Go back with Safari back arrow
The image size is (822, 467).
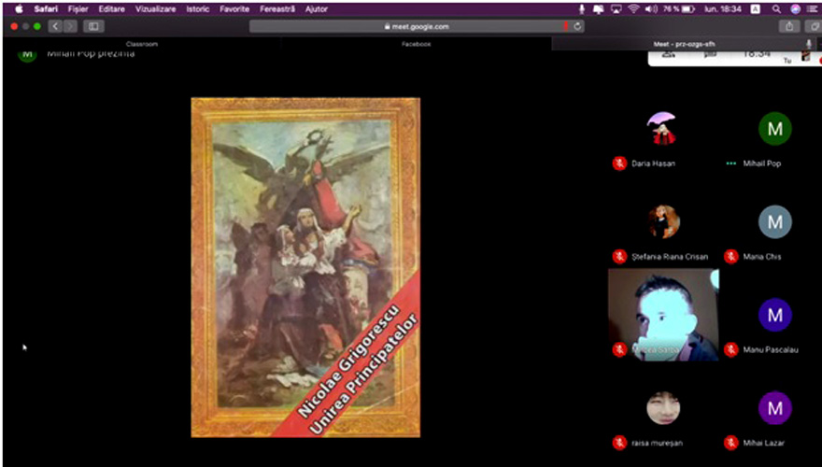[55, 26]
